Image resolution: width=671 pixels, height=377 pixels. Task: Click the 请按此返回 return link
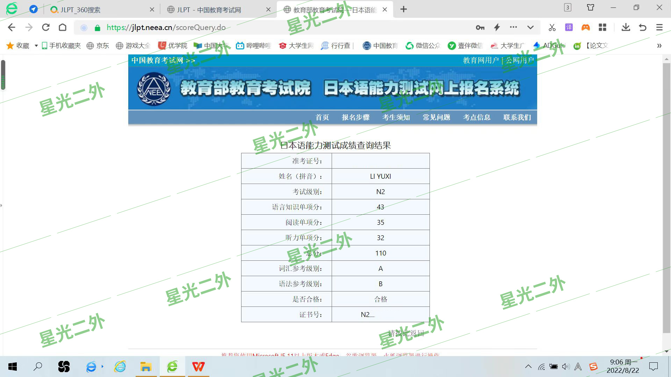pyautogui.click(x=406, y=333)
